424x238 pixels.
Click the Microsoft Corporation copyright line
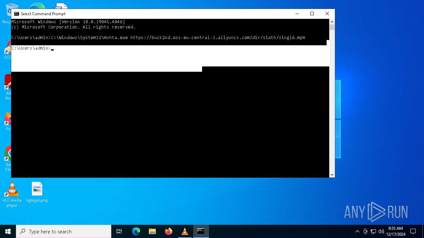coord(74,27)
